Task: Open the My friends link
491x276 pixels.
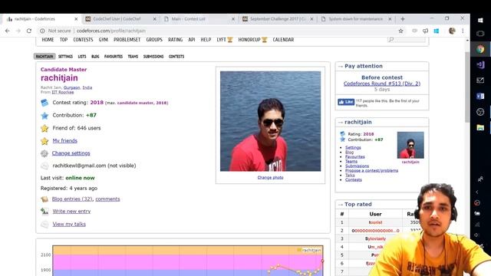Action: tap(64, 141)
